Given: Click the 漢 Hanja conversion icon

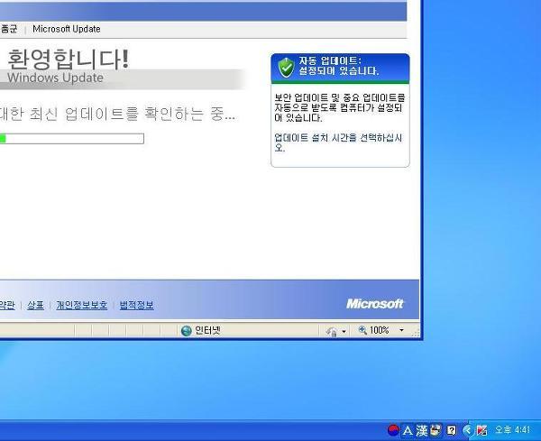Looking at the screenshot, I should click(x=422, y=431).
